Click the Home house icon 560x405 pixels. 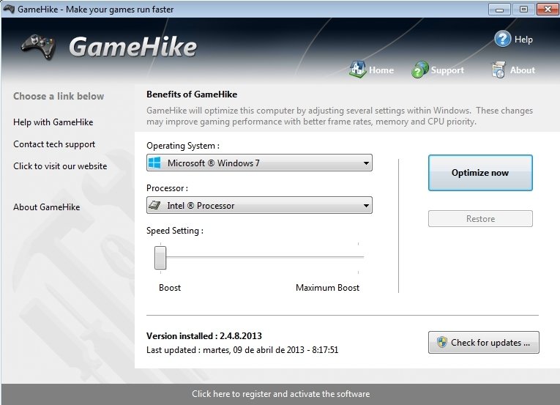pos(357,69)
